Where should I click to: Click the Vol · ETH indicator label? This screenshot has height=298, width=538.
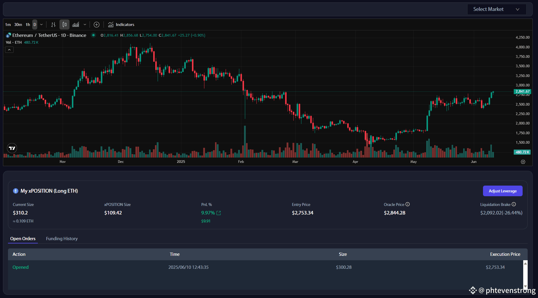[14, 42]
